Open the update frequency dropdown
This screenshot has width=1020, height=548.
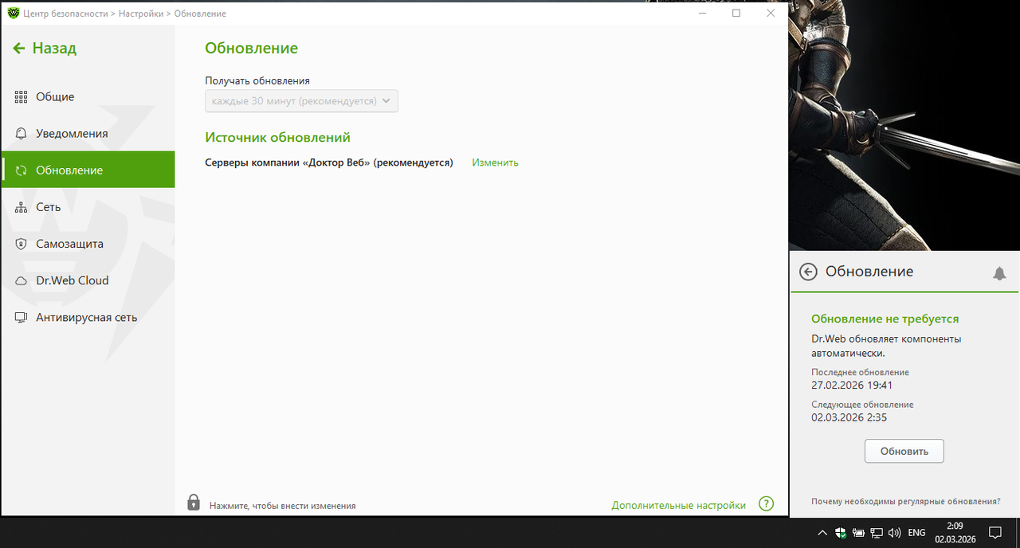pyautogui.click(x=301, y=101)
